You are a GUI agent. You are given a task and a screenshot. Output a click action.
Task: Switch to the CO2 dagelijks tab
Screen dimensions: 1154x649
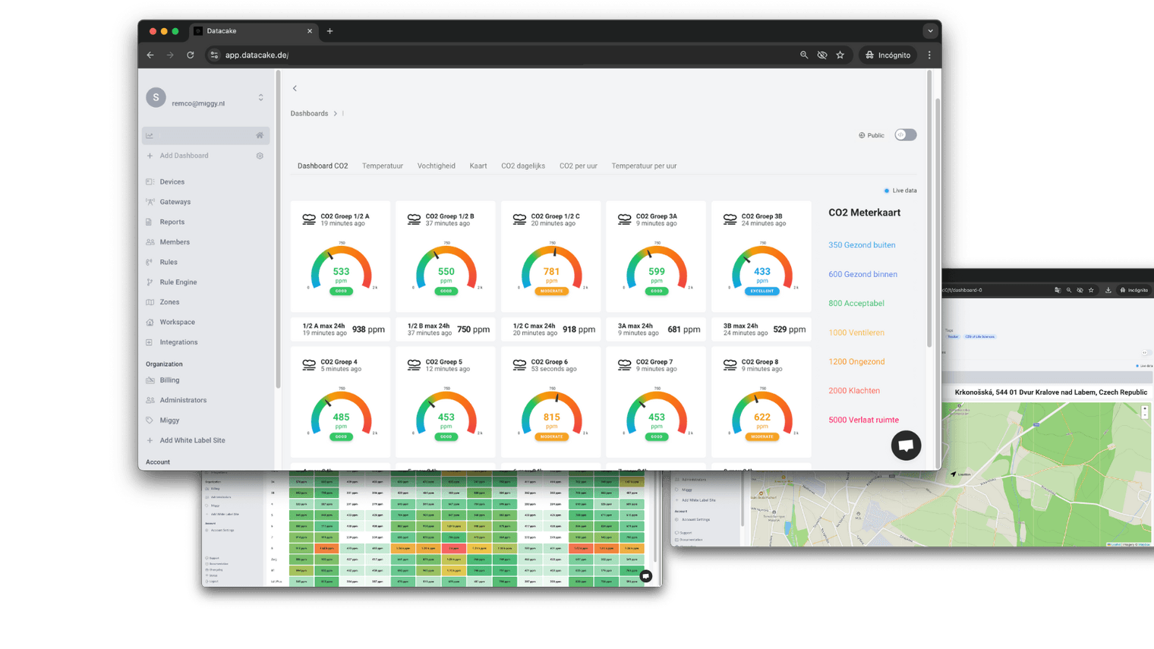[523, 166]
